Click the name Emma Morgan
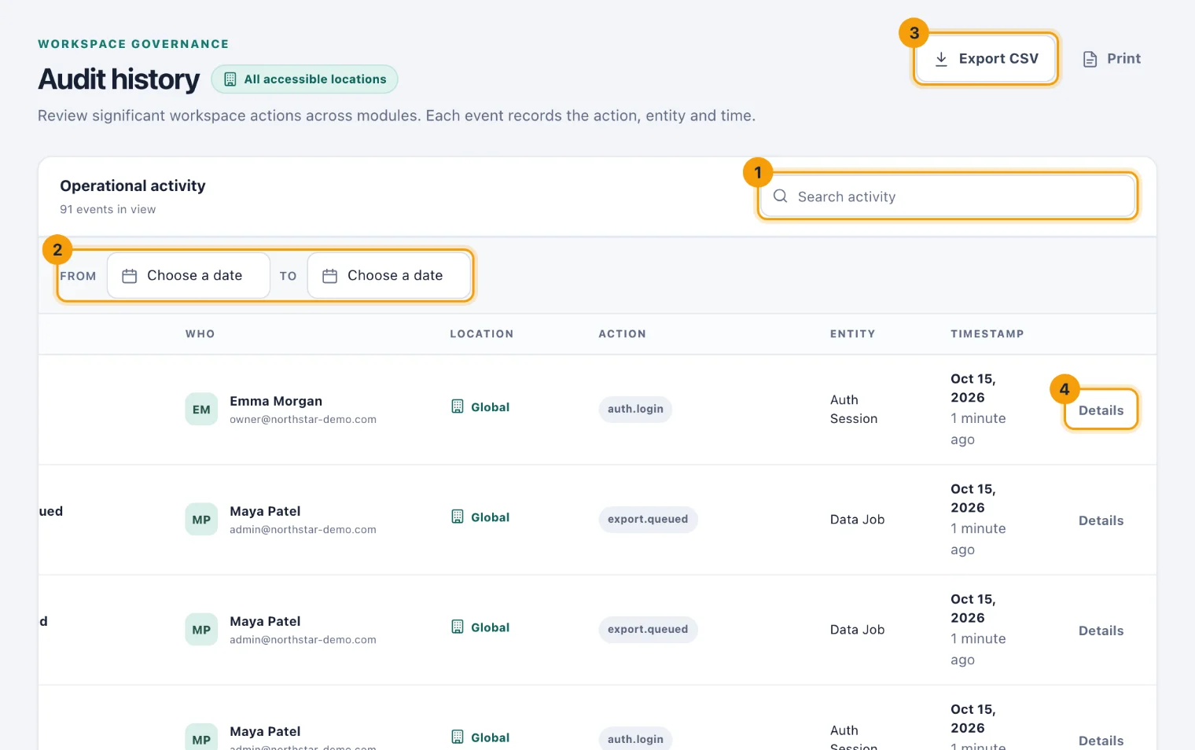This screenshot has height=750, width=1195. pos(276,401)
